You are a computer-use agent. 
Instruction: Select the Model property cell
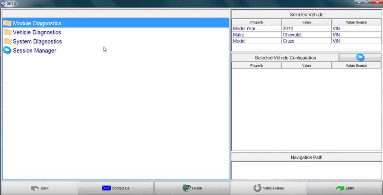[257, 41]
